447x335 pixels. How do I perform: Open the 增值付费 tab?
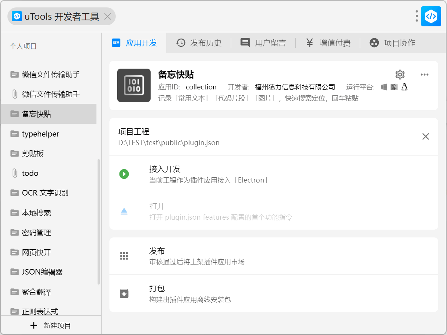[x=328, y=43]
